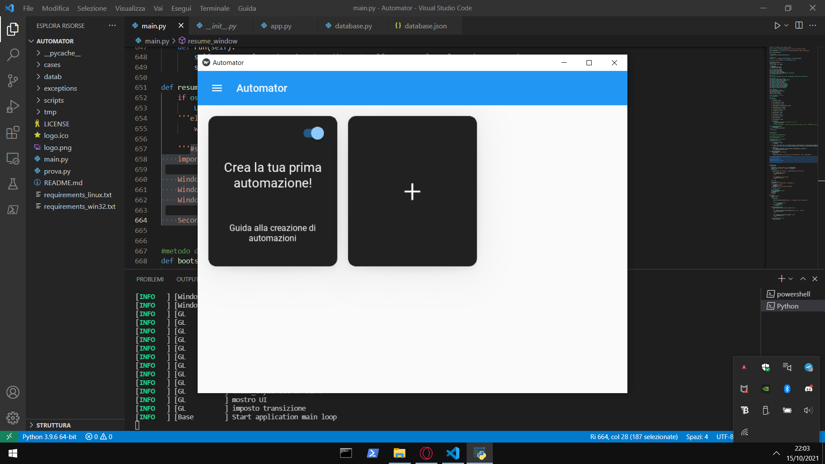Open the Testing view with the beaker icon
This screenshot has width=825, height=464.
point(12,184)
